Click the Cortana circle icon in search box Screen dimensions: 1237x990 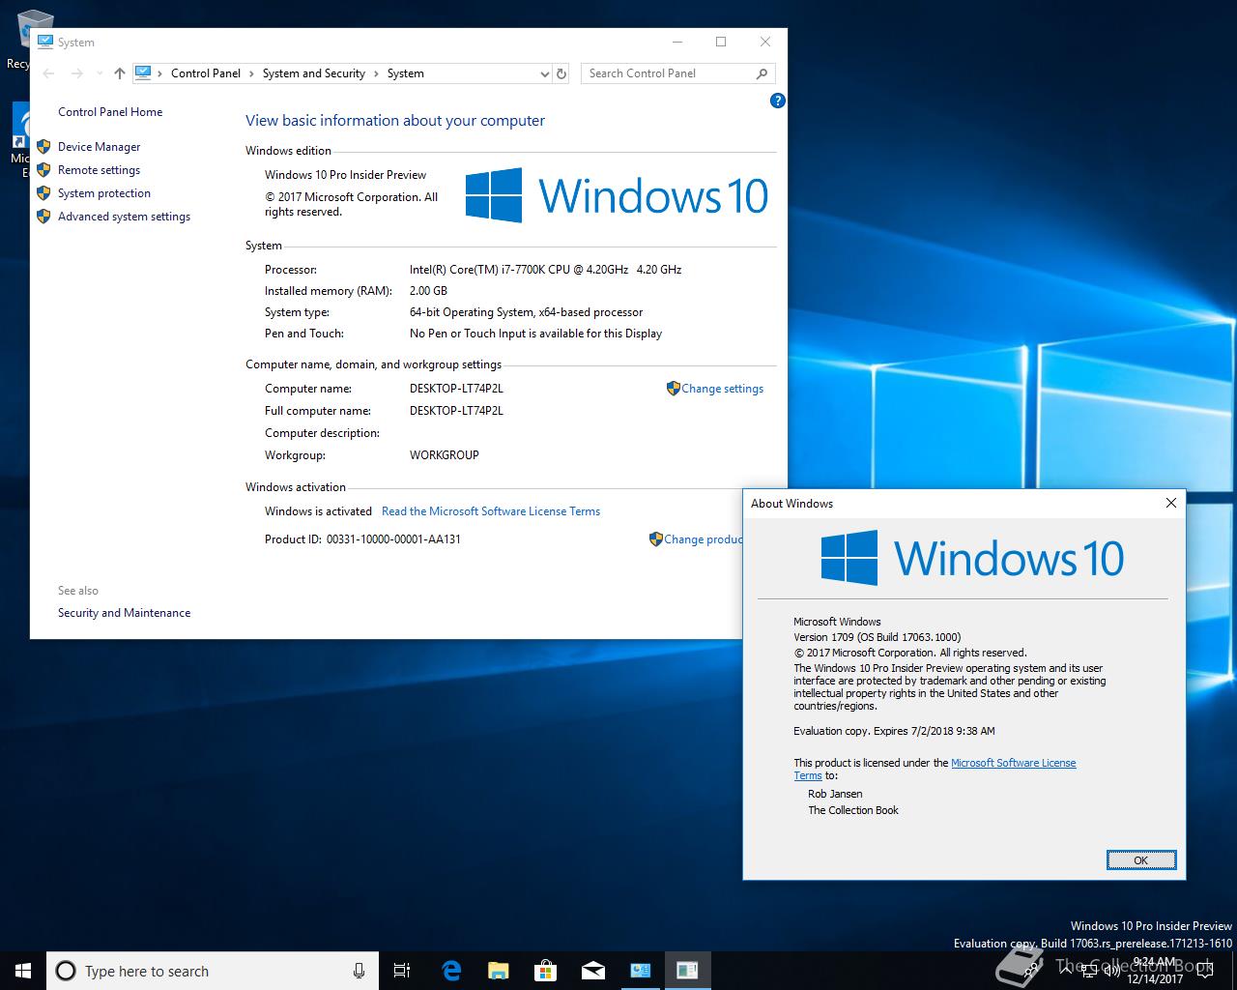click(x=66, y=971)
